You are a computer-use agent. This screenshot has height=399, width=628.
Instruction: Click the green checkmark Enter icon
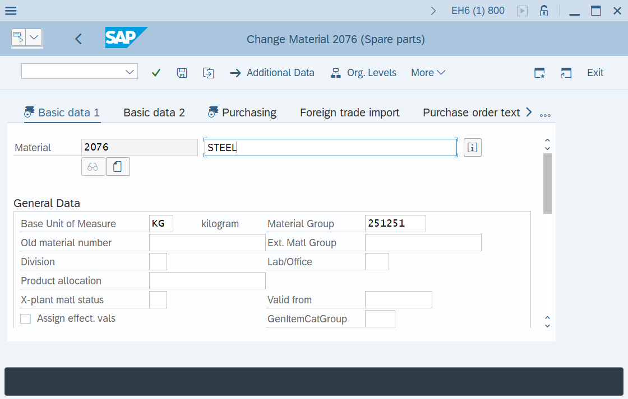(156, 73)
